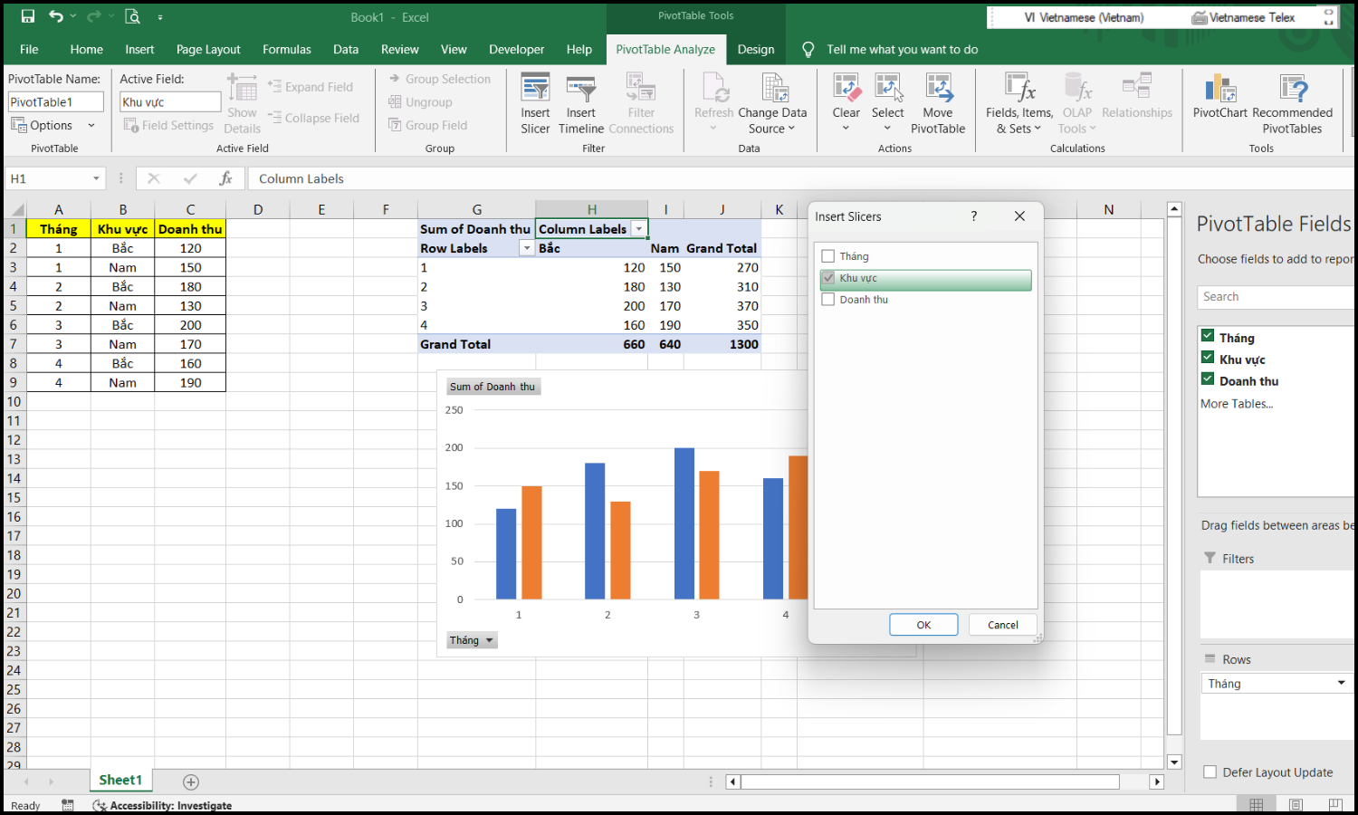Open the Formulas ribbon tab
This screenshot has height=815, width=1358.
287,49
